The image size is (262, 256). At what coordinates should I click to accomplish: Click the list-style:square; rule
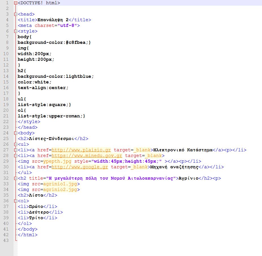44,105
